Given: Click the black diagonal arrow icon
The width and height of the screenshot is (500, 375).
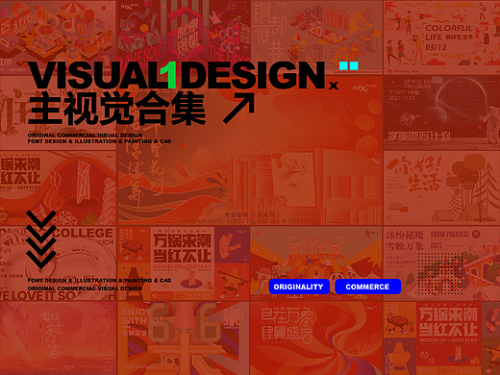Looking at the screenshot, I should pos(238,109).
